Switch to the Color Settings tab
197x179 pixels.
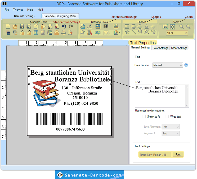point(160,48)
